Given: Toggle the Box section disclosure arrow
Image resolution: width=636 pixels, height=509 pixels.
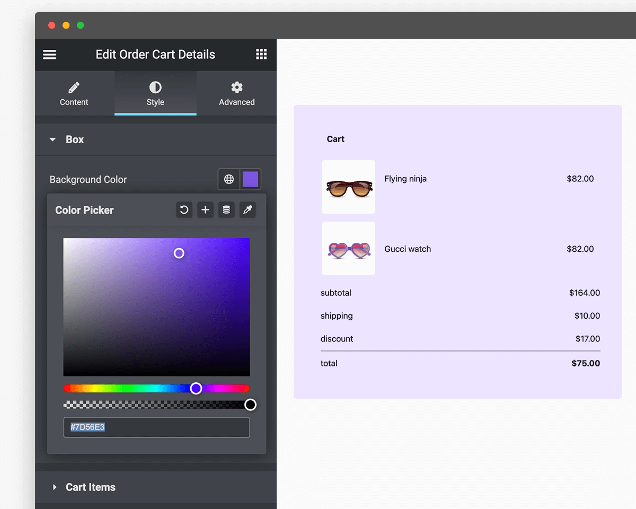Looking at the screenshot, I should (52, 139).
